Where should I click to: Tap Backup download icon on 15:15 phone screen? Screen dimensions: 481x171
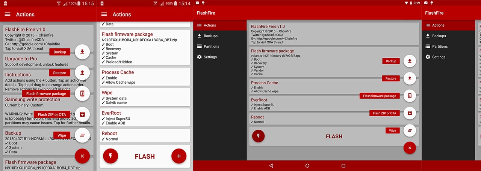tap(82, 52)
